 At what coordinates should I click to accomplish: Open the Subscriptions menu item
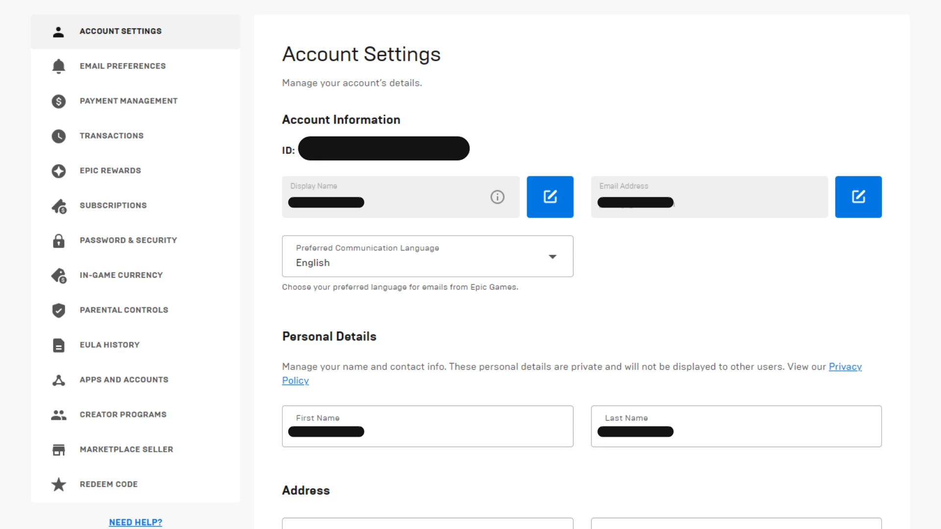click(113, 205)
